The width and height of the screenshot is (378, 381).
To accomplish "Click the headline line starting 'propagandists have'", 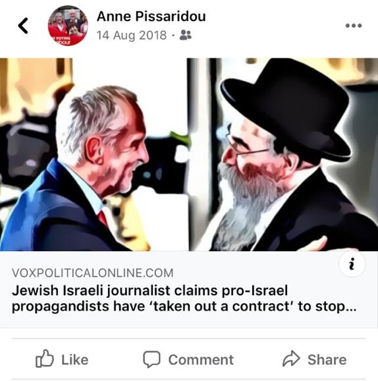I will (x=184, y=307).
